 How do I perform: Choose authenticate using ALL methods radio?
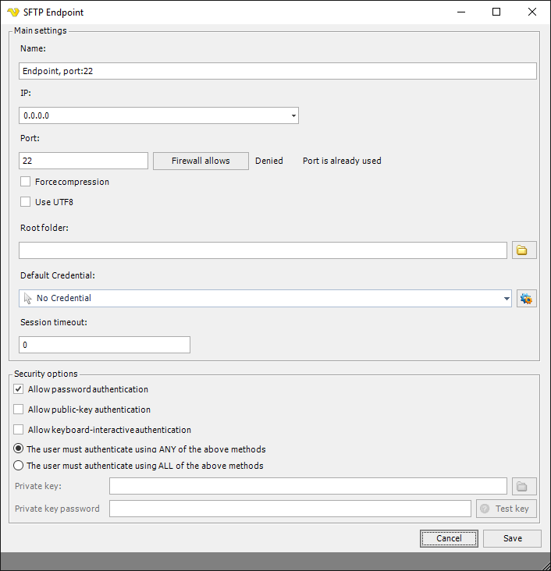(19, 466)
